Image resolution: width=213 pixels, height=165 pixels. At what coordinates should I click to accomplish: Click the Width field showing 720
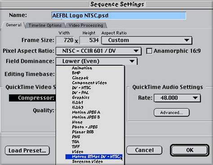click(x=65, y=40)
